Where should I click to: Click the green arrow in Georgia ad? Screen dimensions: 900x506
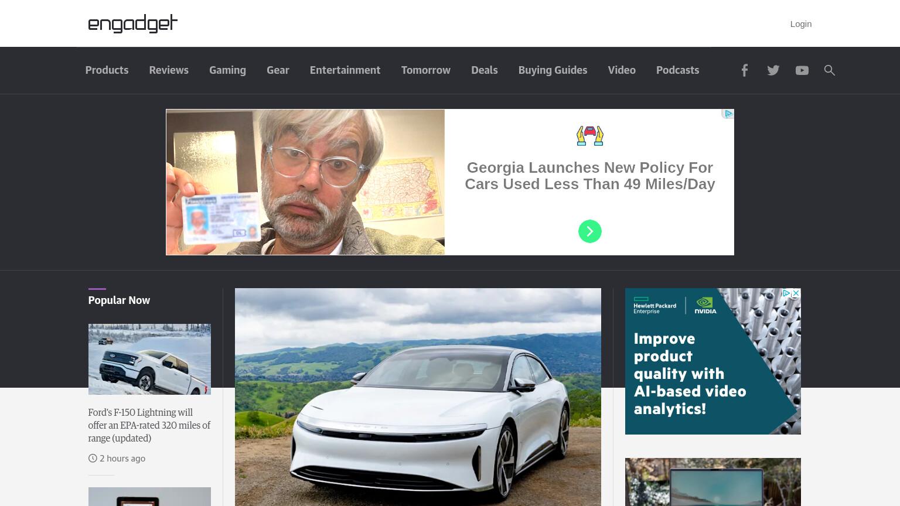[590, 231]
